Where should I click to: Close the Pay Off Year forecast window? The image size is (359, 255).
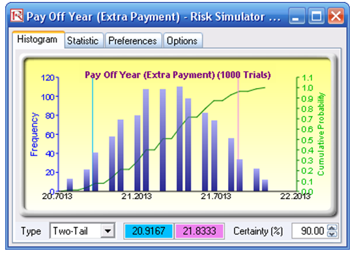point(336,16)
